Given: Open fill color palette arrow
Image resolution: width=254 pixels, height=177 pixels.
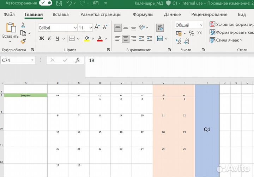Looking at the screenshot, I should [93, 39].
